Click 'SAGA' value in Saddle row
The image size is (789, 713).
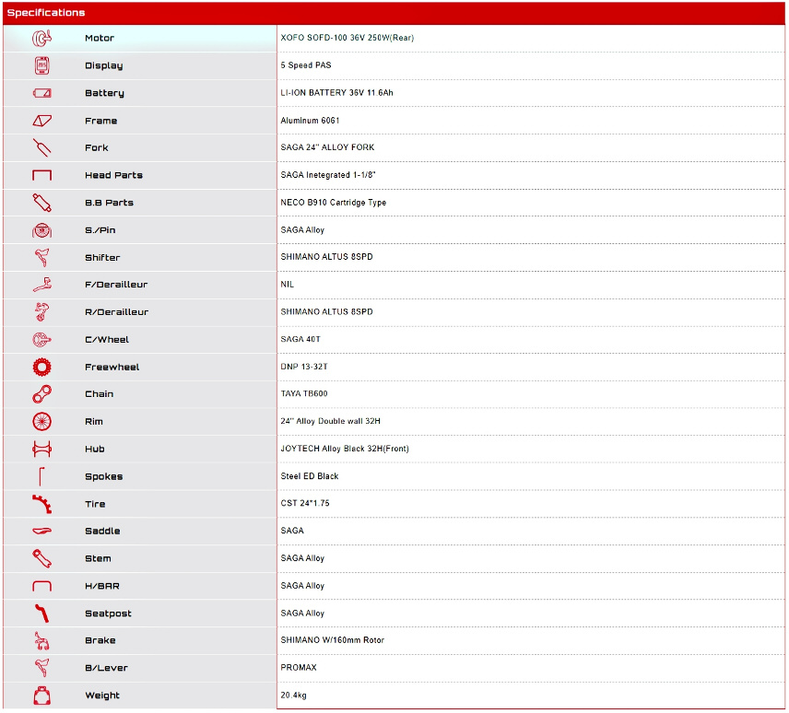(x=292, y=531)
